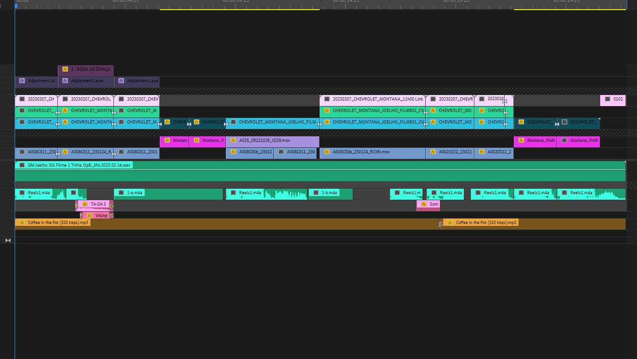
Task: Click the fx badge on the 1-a.m4a clip
Action: (121, 193)
